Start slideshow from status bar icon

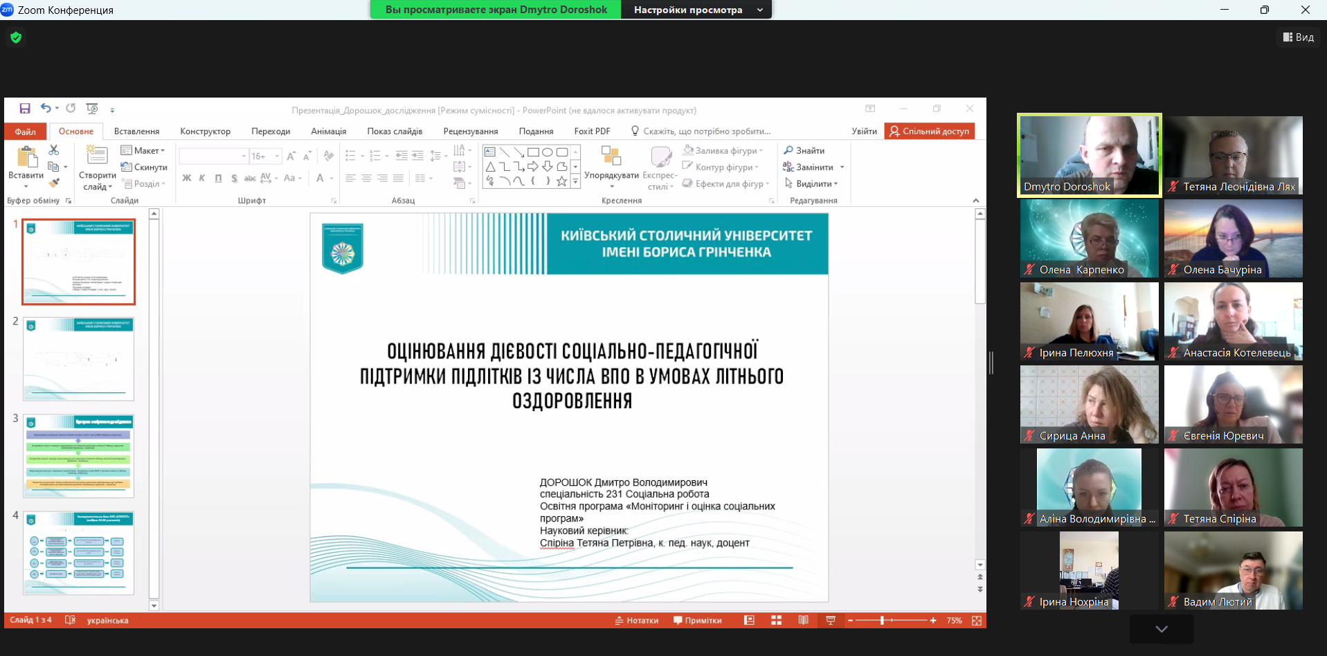coord(830,621)
